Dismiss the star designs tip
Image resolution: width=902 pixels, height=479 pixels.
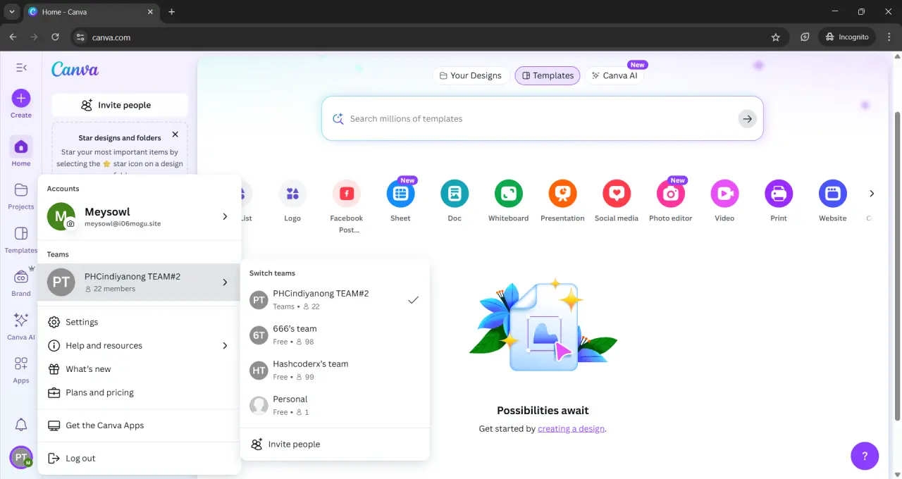click(x=175, y=135)
